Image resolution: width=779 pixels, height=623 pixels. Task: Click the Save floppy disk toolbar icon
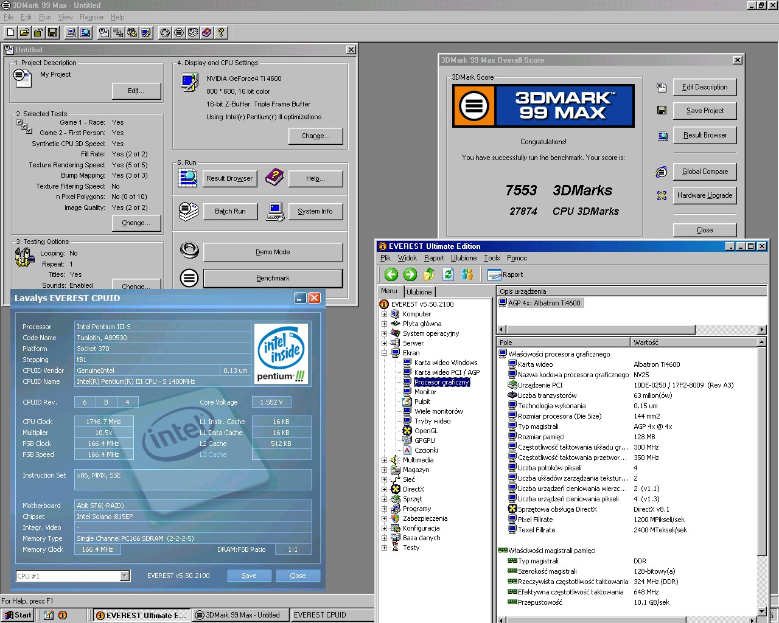click(52, 32)
